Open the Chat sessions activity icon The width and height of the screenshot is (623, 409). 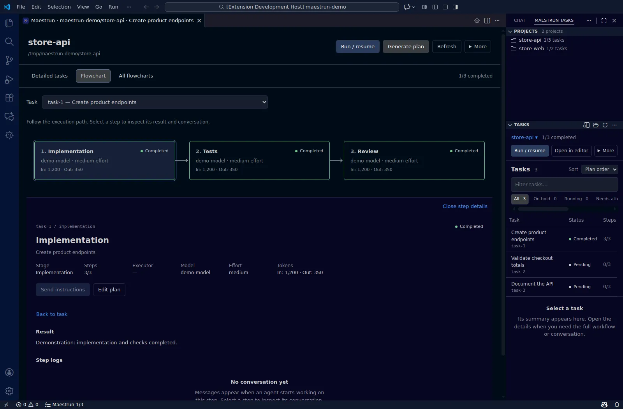point(9,116)
